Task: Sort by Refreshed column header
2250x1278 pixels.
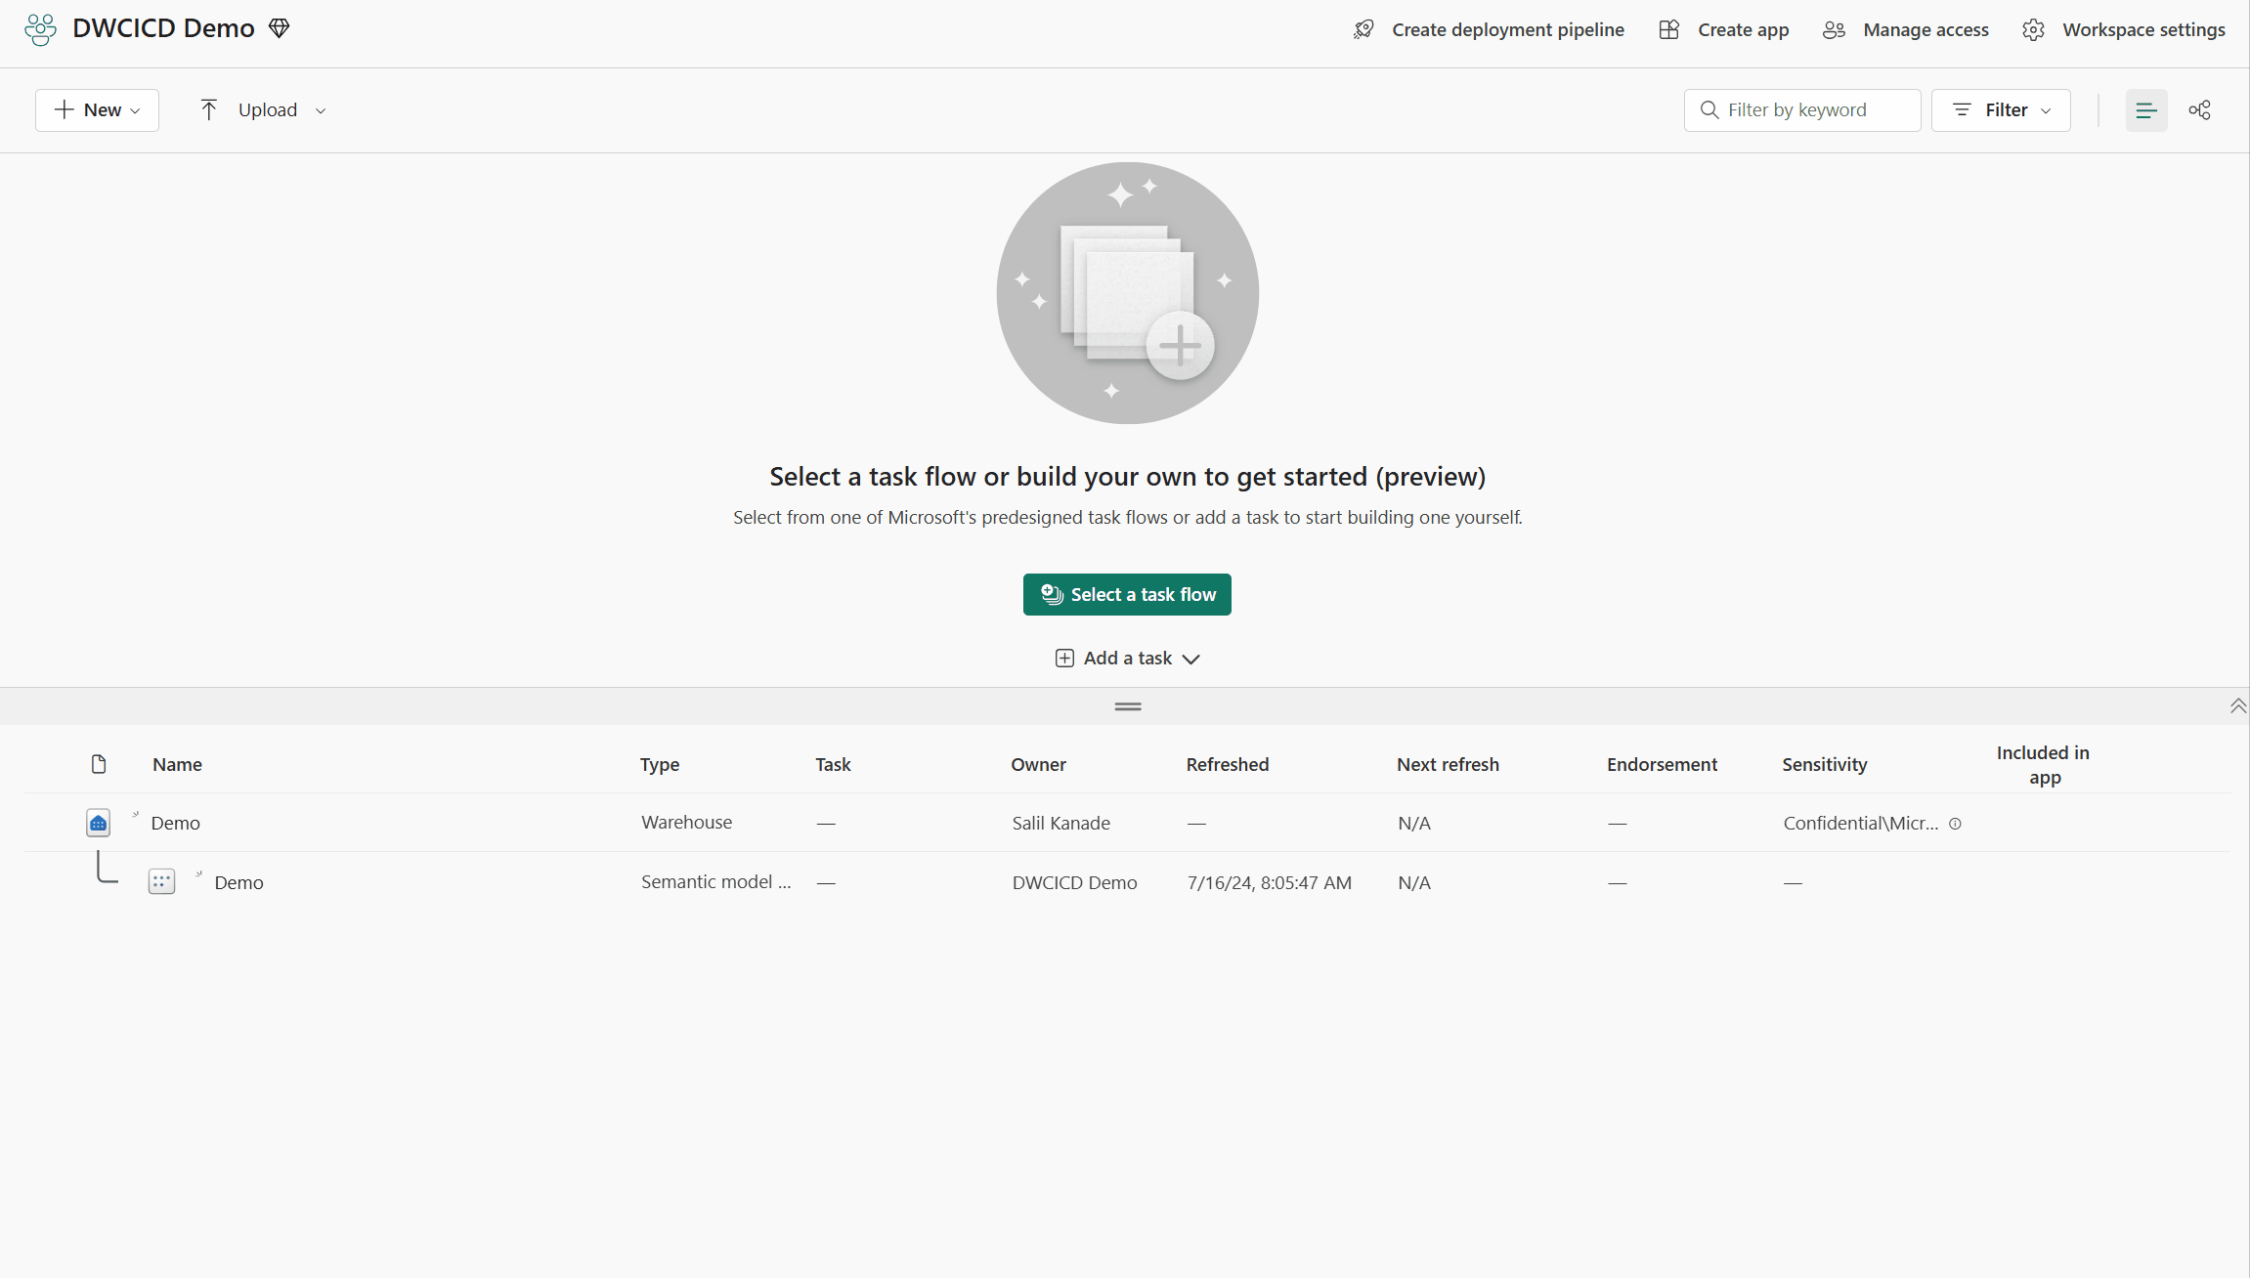Action: pos(1228,764)
